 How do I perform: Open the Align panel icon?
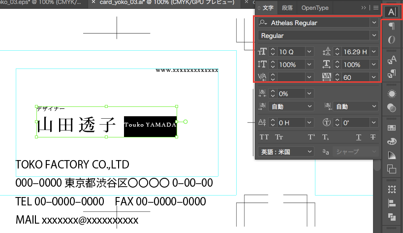(392, 203)
